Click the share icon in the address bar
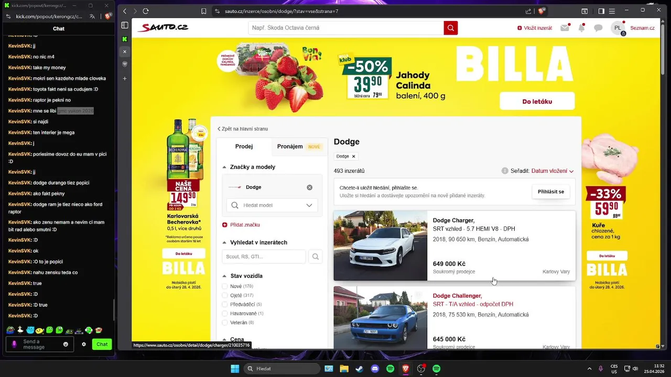The height and width of the screenshot is (377, 671). (528, 11)
